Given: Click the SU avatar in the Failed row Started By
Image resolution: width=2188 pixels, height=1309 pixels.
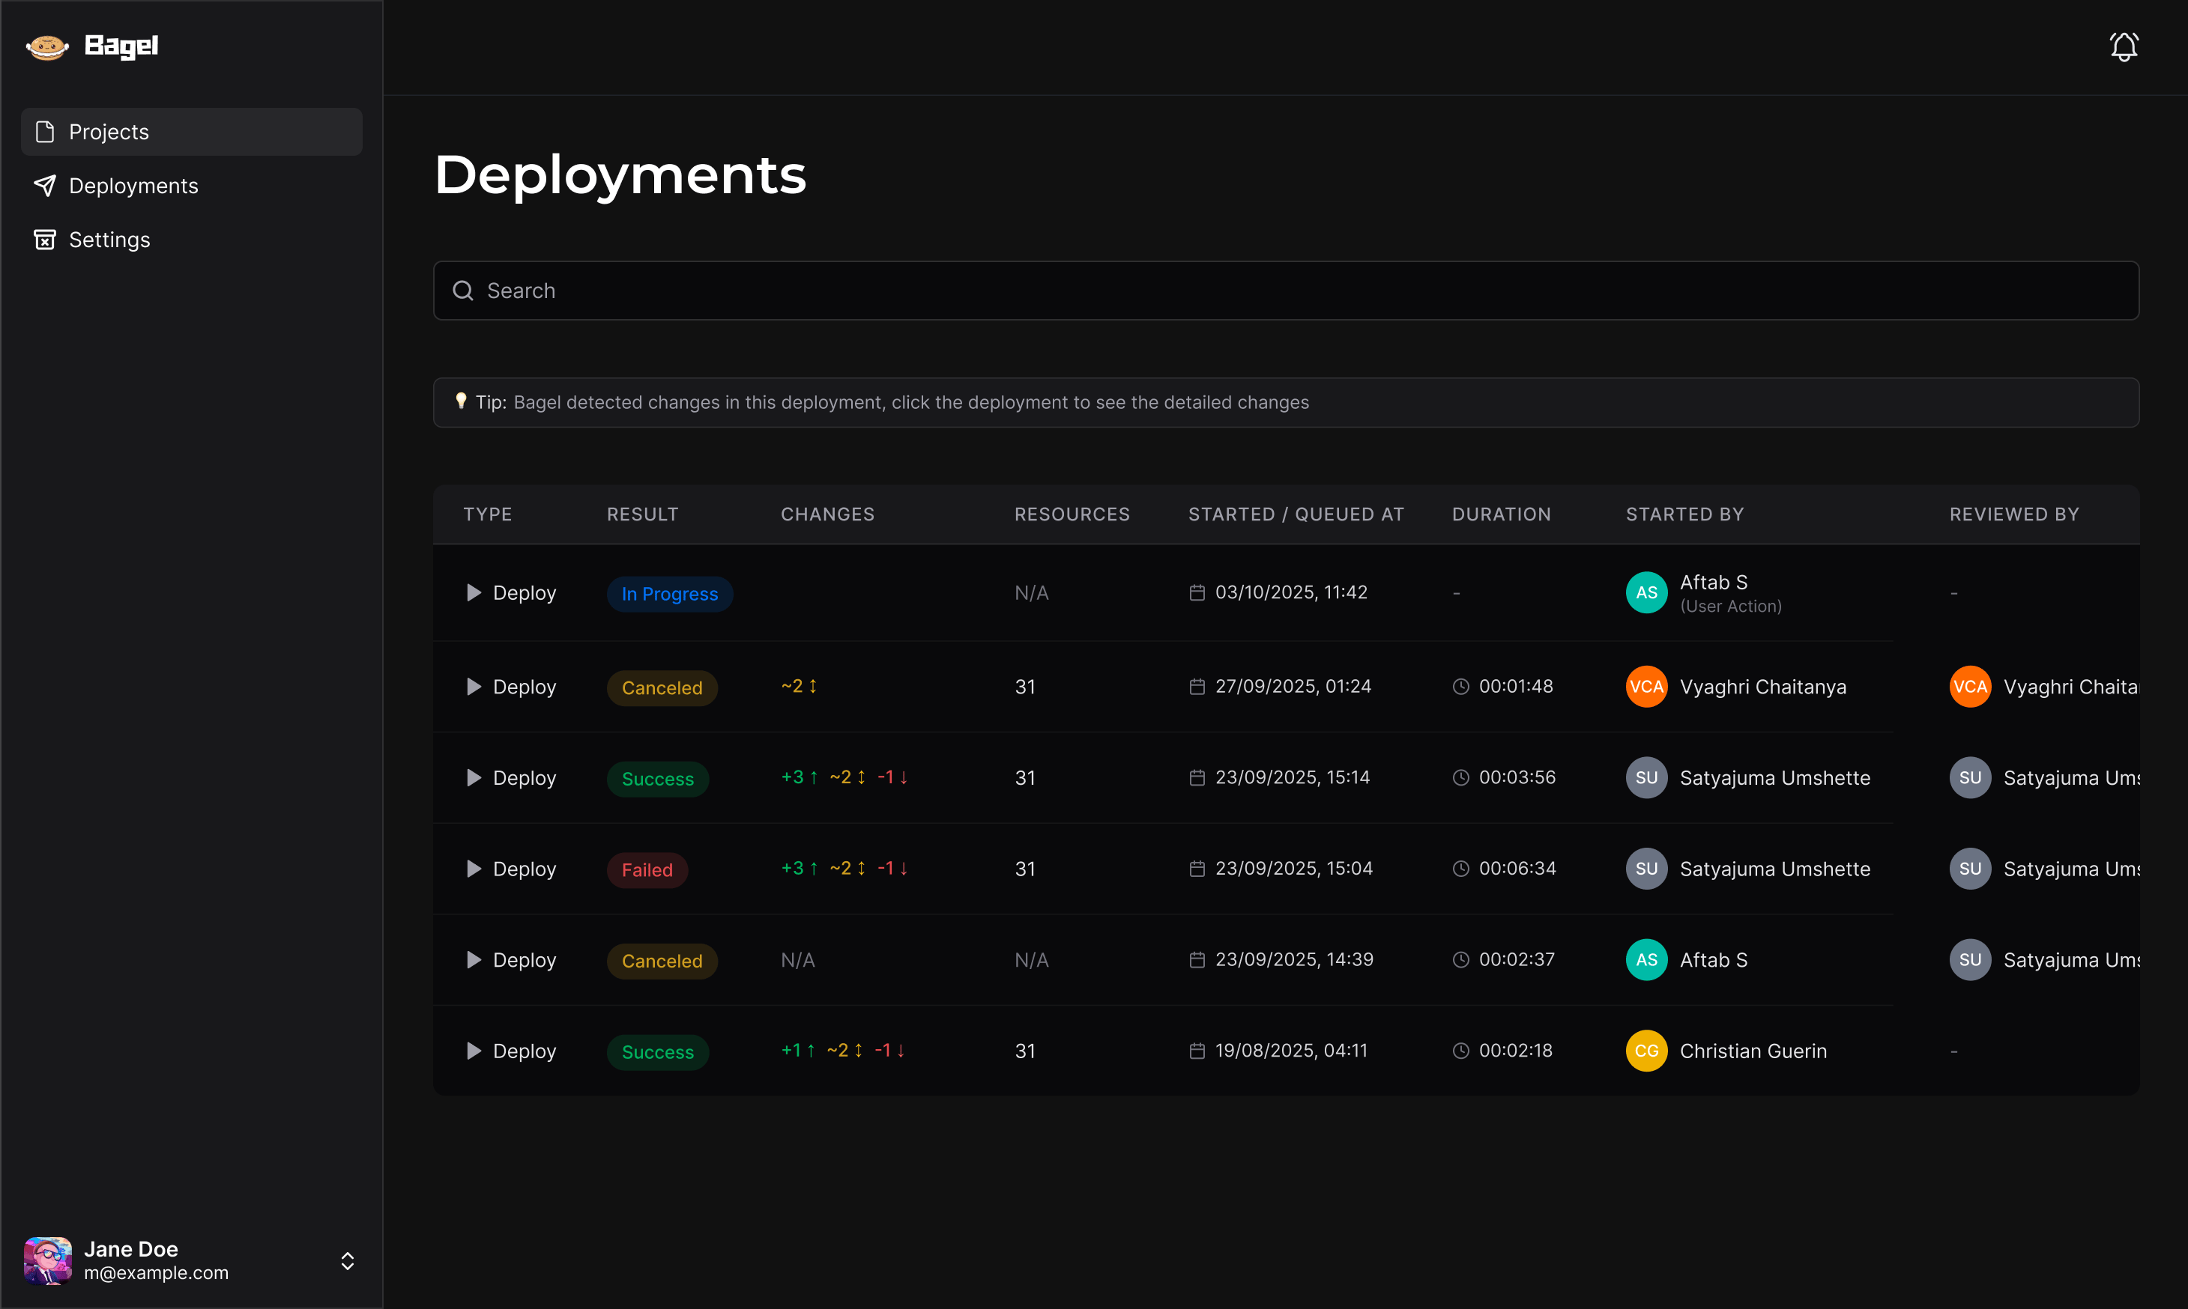Looking at the screenshot, I should [x=1646, y=869].
